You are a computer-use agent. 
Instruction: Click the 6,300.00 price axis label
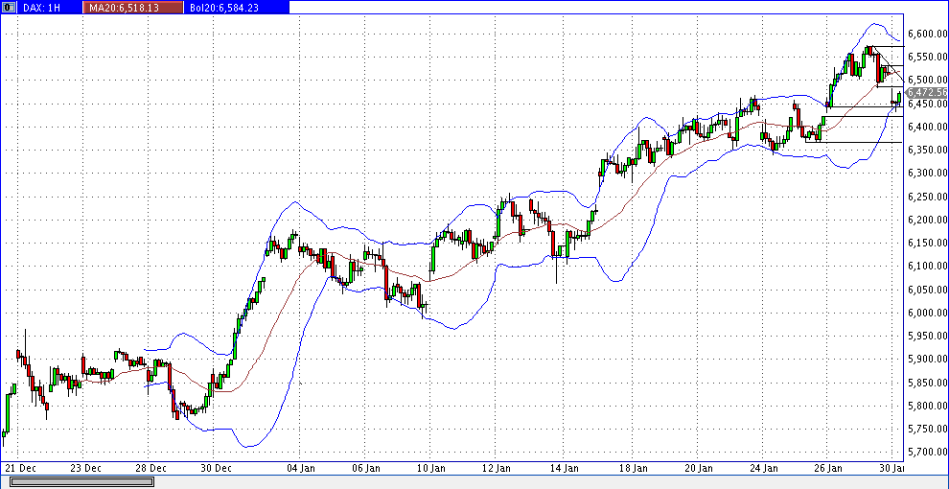927,174
